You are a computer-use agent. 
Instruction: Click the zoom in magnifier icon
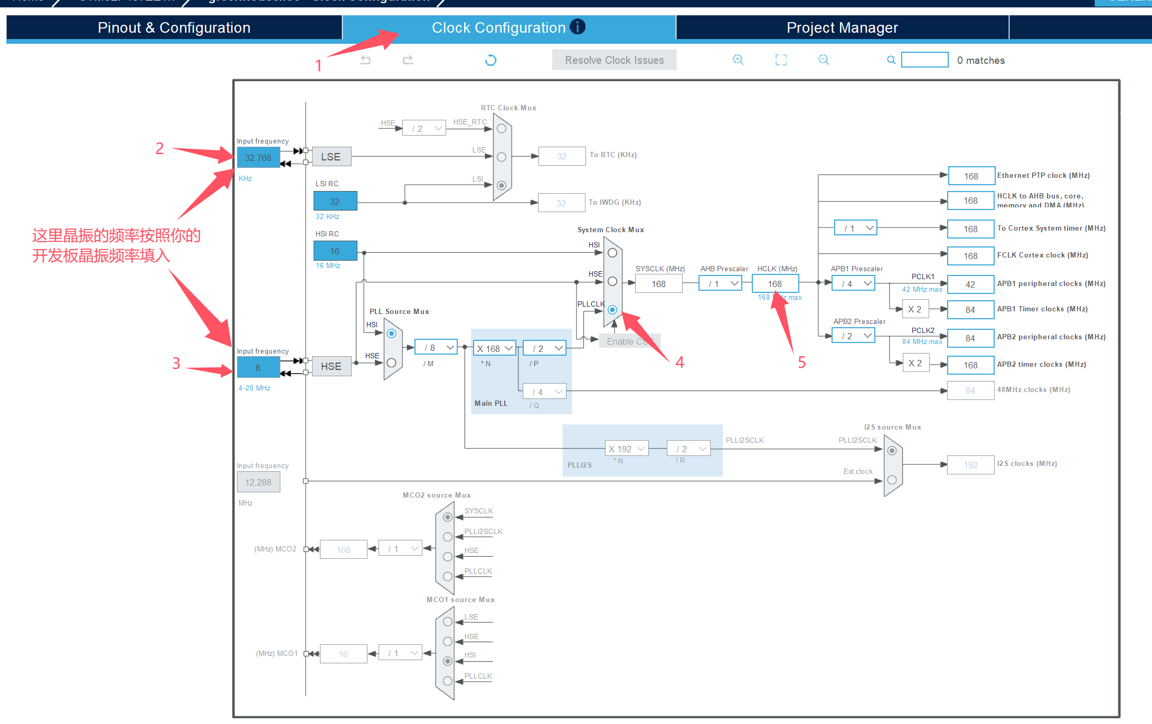(x=738, y=60)
